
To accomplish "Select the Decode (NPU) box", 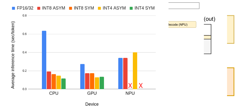I will point(182,24).
